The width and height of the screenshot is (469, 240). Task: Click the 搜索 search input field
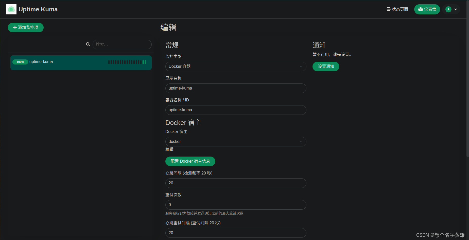pyautogui.click(x=122, y=44)
